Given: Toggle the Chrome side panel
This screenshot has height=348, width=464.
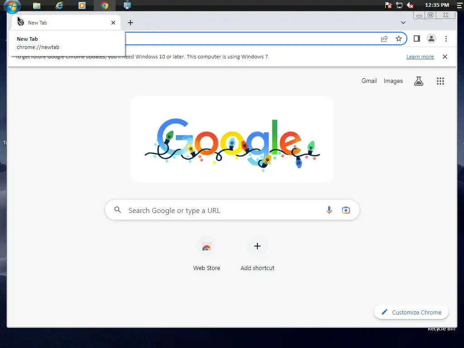Looking at the screenshot, I should click(417, 39).
